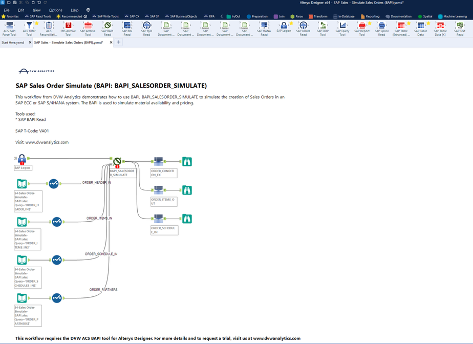This screenshot has width=473, height=344.
Task: Select the SAP Archive Tool icon
Action: [x=88, y=29]
